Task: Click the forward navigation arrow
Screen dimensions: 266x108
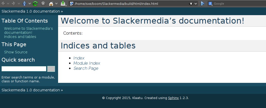Action: click(x=13, y=4)
